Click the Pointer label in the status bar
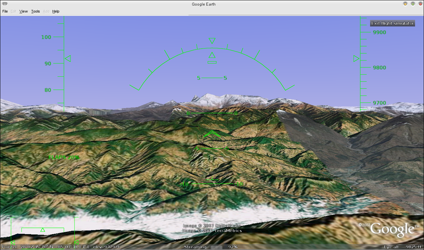 [x=9, y=247]
